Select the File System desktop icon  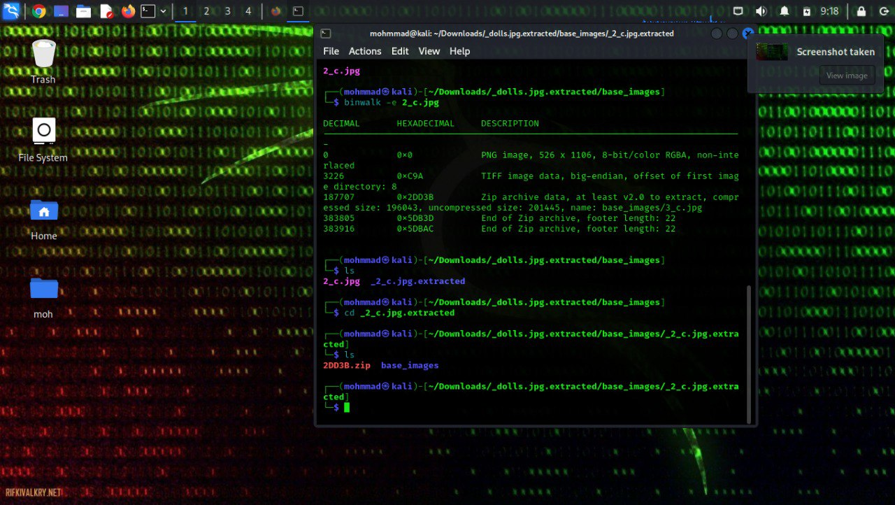coord(43,140)
